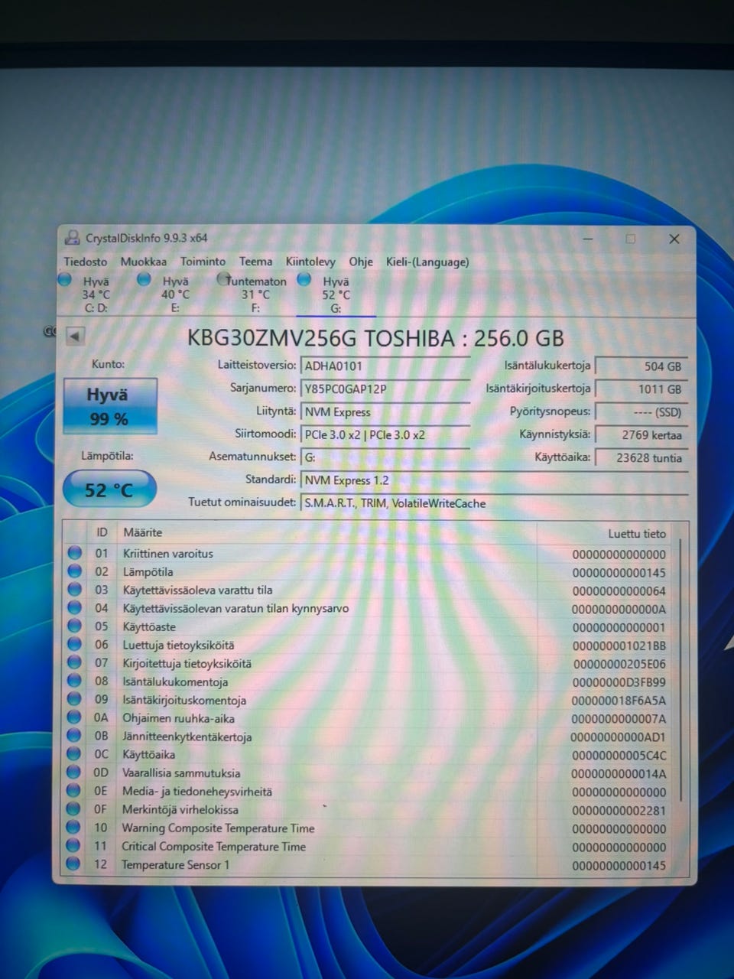Click status icon for Vaarallisia sammutuksia row
This screenshot has height=979, width=734.
[x=73, y=772]
